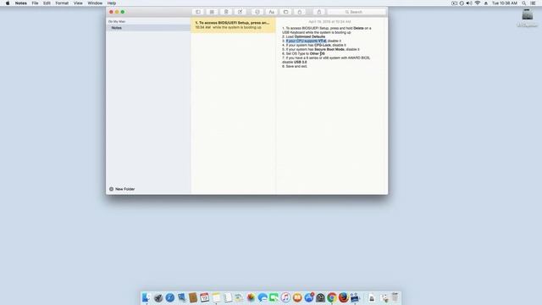Click the 'Set OS Type to Other OS' line
This screenshot has width=542, height=305.
click(303, 53)
